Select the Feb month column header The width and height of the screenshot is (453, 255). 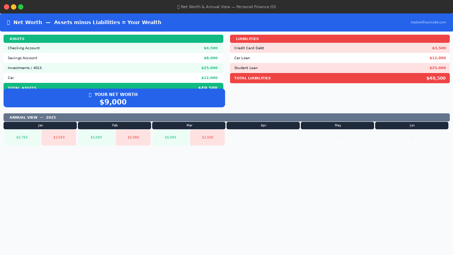[x=115, y=126]
